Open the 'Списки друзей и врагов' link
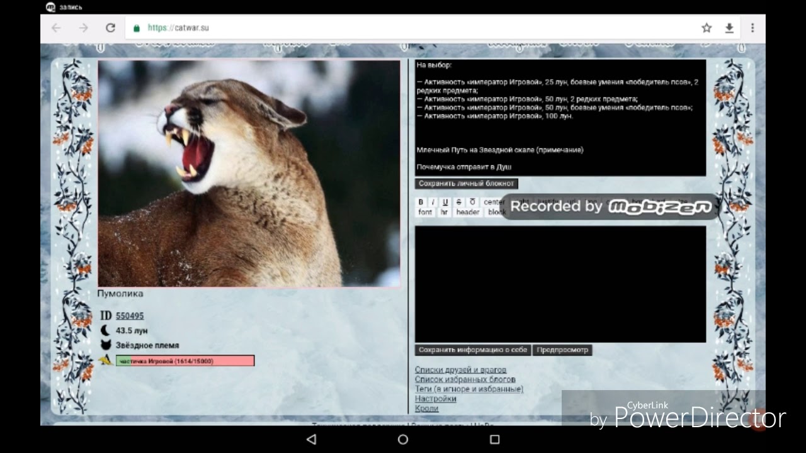Viewport: 806px width, 453px height. click(460, 370)
